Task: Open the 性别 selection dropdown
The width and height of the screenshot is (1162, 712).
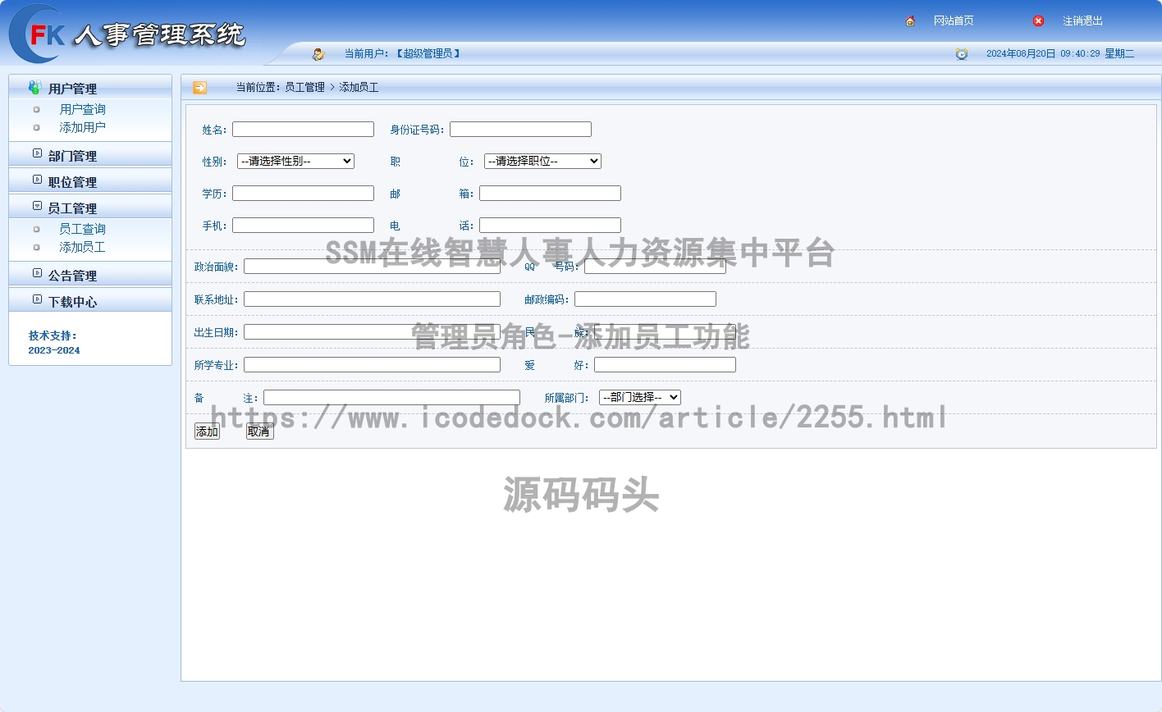Action: click(x=295, y=161)
